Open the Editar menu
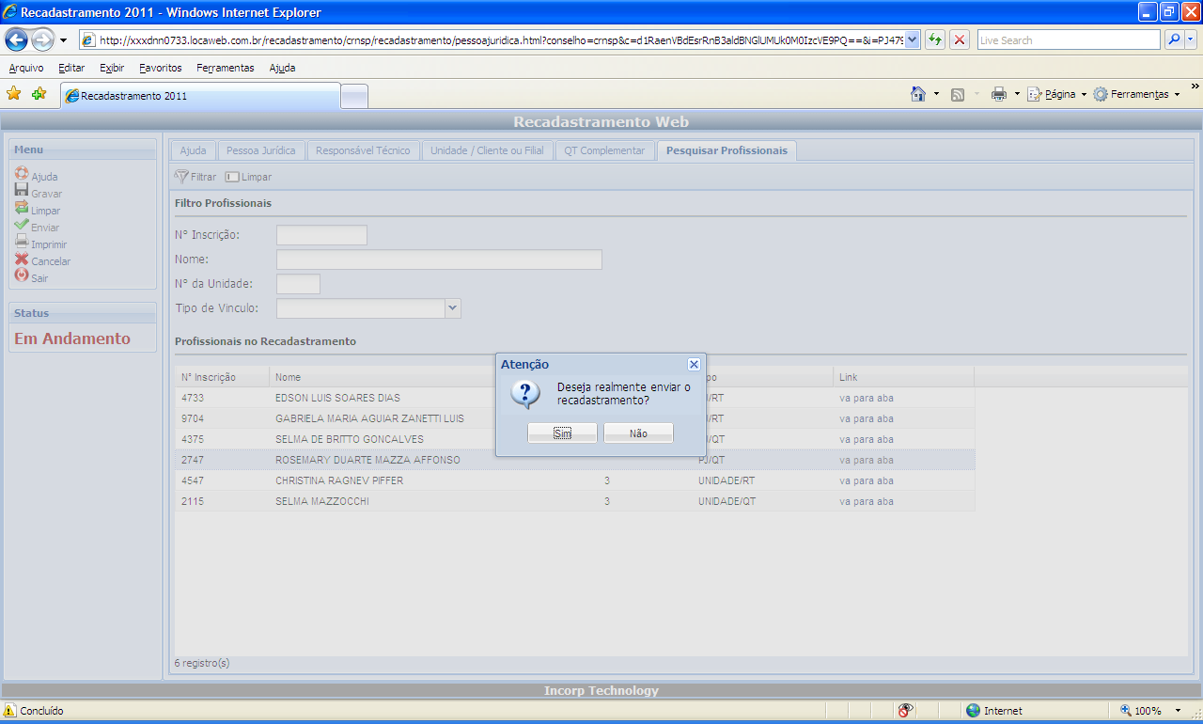This screenshot has width=1203, height=724. click(71, 68)
